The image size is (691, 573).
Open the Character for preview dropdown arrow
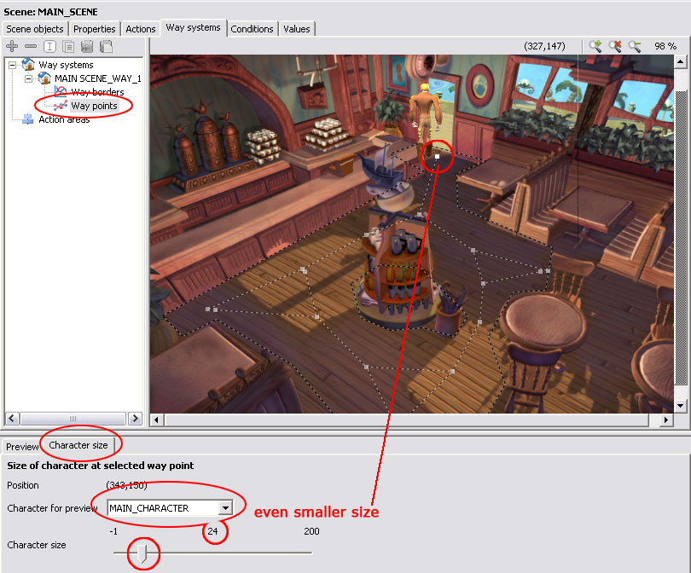[225, 508]
